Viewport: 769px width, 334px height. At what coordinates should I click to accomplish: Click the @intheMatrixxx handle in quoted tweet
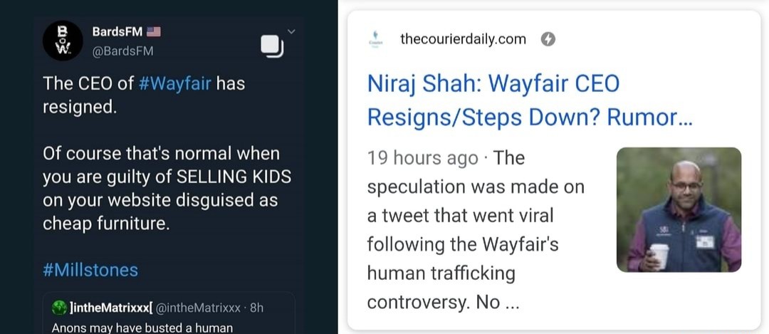coord(197,308)
